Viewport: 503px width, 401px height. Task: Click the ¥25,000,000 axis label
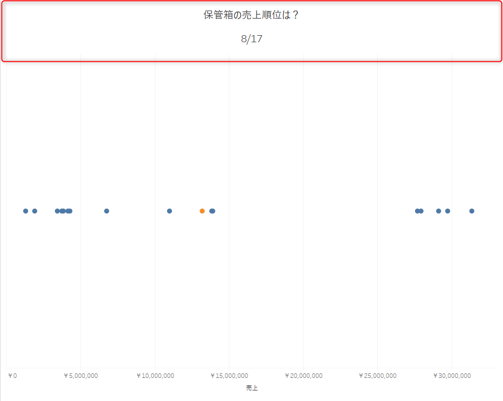coord(377,376)
